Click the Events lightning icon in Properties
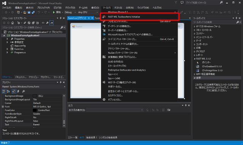243x145 pixels. [18, 91]
